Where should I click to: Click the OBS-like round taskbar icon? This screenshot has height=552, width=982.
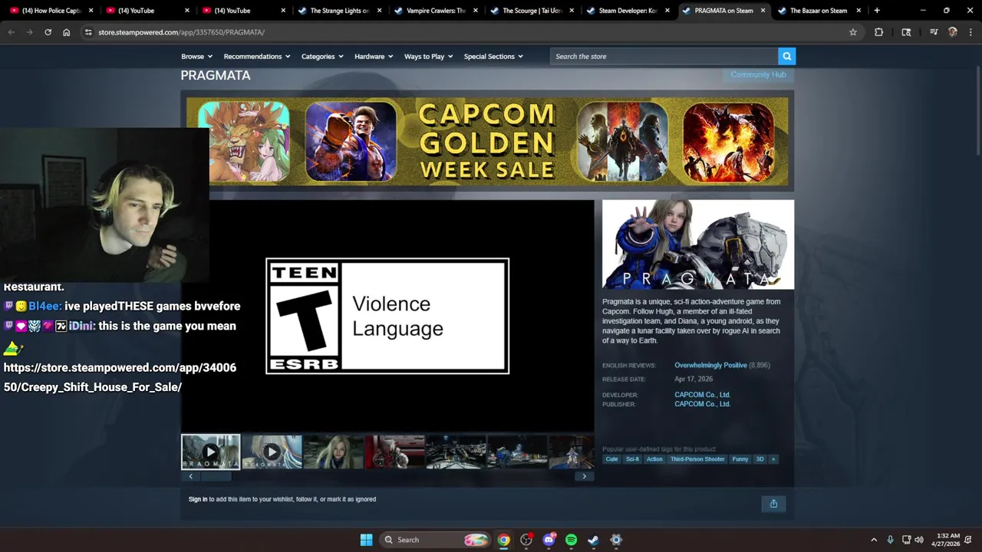pos(526,540)
